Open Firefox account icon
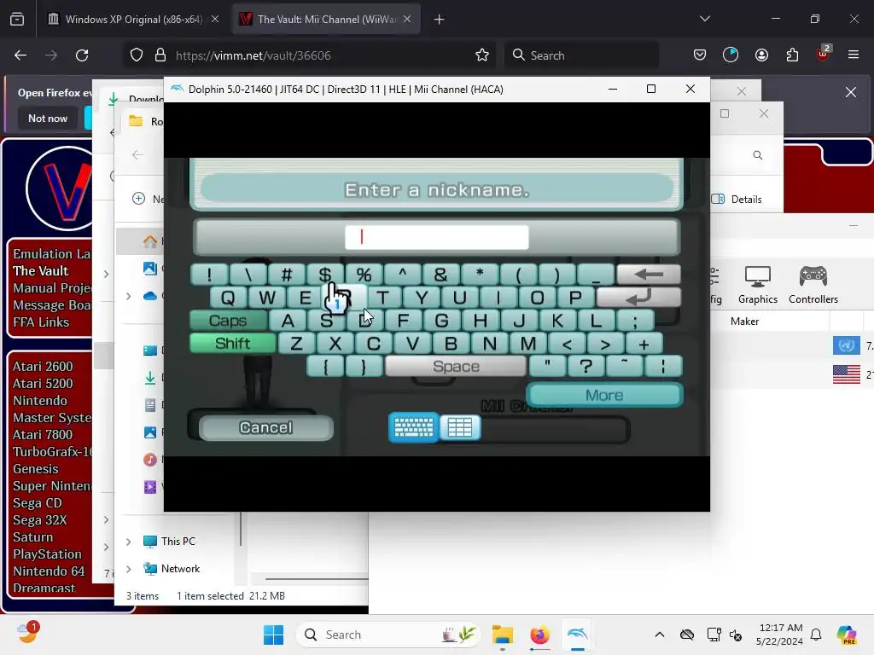Screen dimensions: 874x655 click(761, 55)
